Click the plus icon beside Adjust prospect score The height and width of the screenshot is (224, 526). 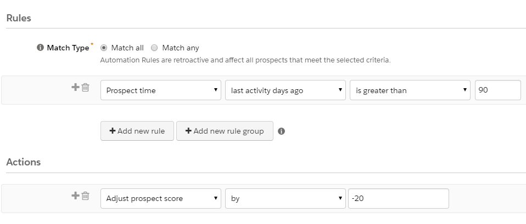click(x=75, y=196)
